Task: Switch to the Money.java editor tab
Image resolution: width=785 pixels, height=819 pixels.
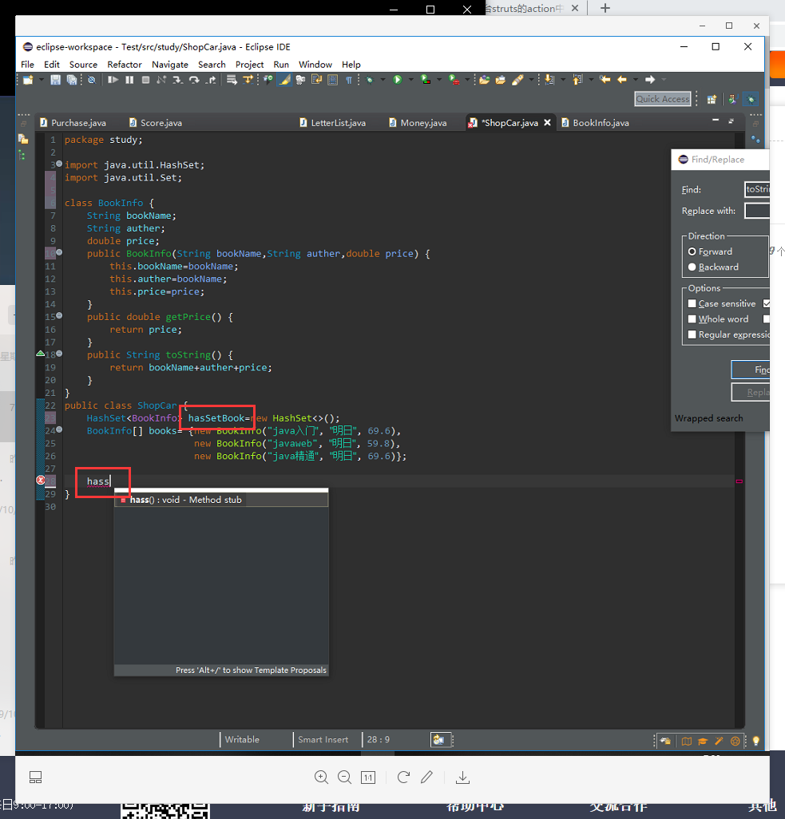Action: point(418,123)
